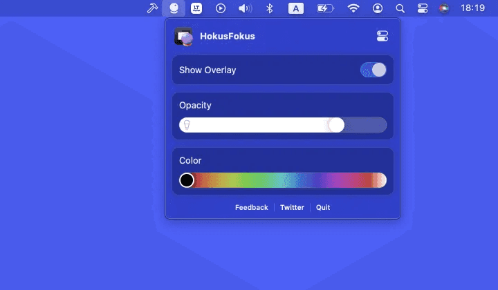The width and height of the screenshot is (498, 290).
Task: Open Spotlight search
Action: pyautogui.click(x=400, y=8)
